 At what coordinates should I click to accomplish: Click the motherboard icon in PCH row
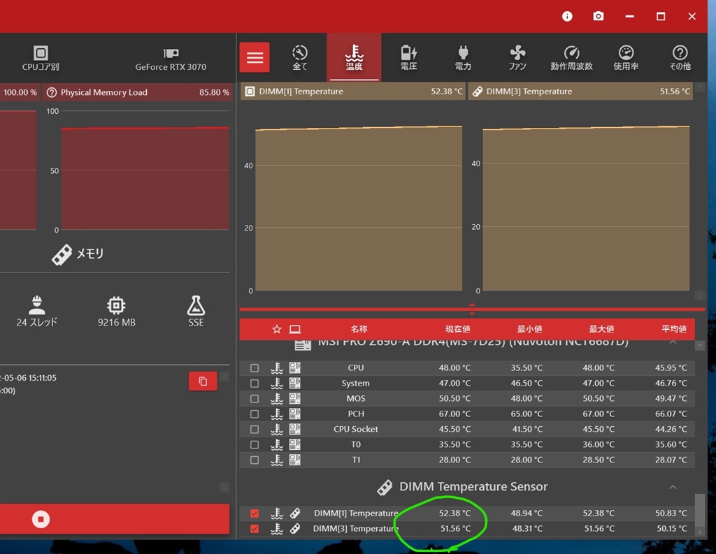click(x=295, y=414)
